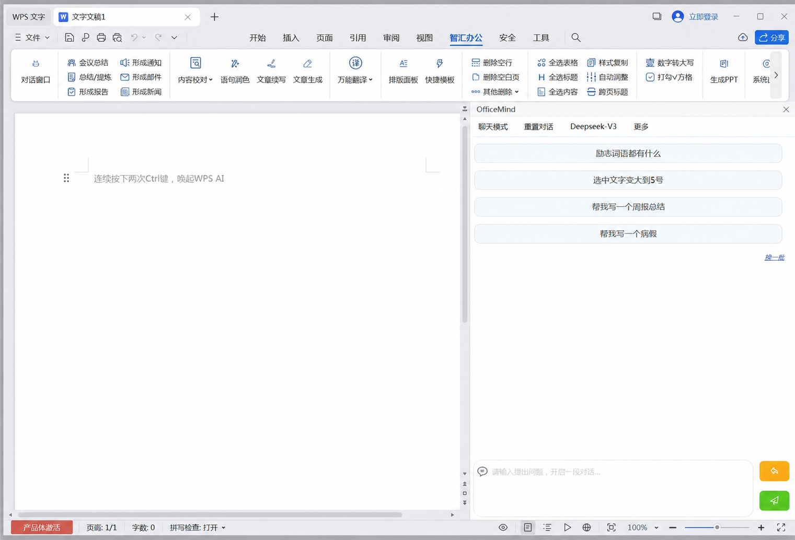
Task: Click the green send message button
Action: (x=774, y=500)
